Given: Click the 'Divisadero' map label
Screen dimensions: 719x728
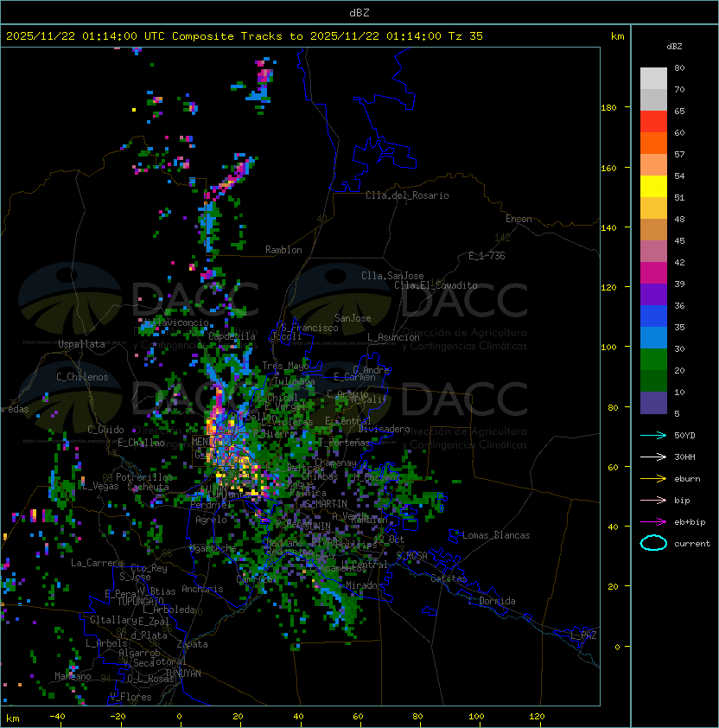Looking at the screenshot, I should 385,429.
